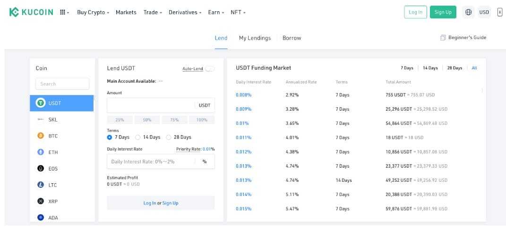Image resolution: width=506 pixels, height=227 pixels.
Task: Set amount to 50%
Action: pyautogui.click(x=147, y=120)
